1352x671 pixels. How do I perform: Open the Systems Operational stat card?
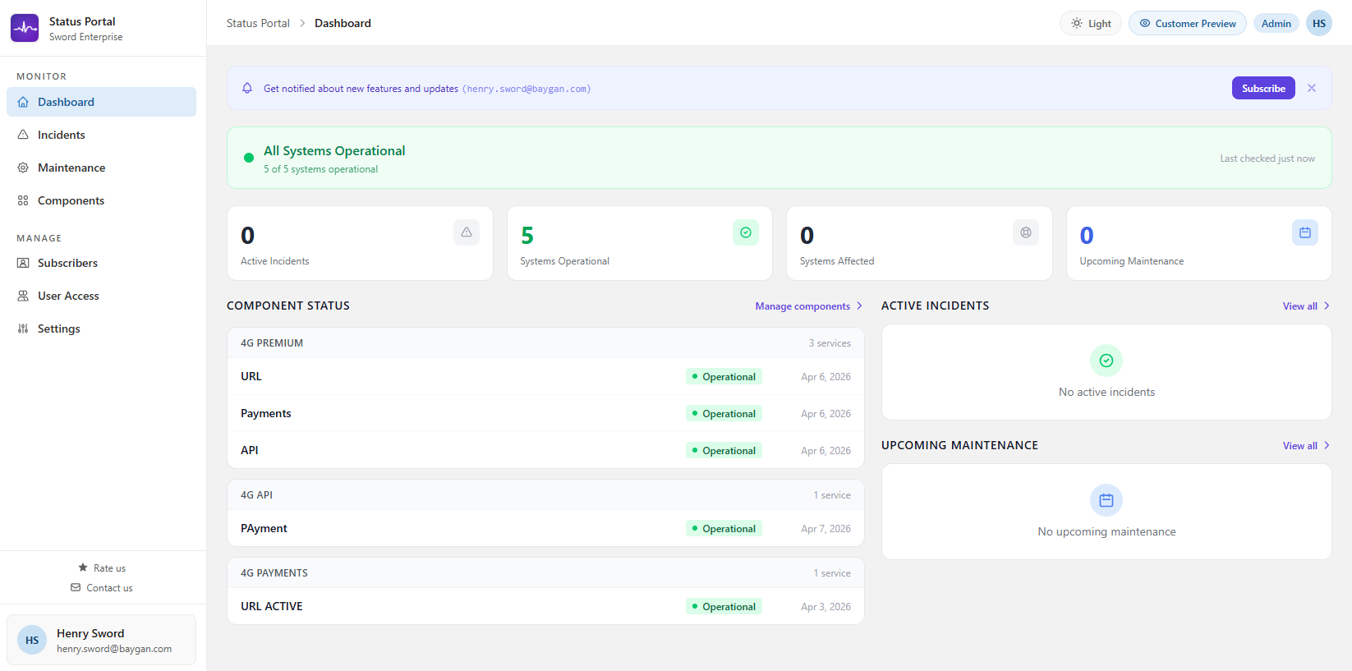tap(640, 243)
